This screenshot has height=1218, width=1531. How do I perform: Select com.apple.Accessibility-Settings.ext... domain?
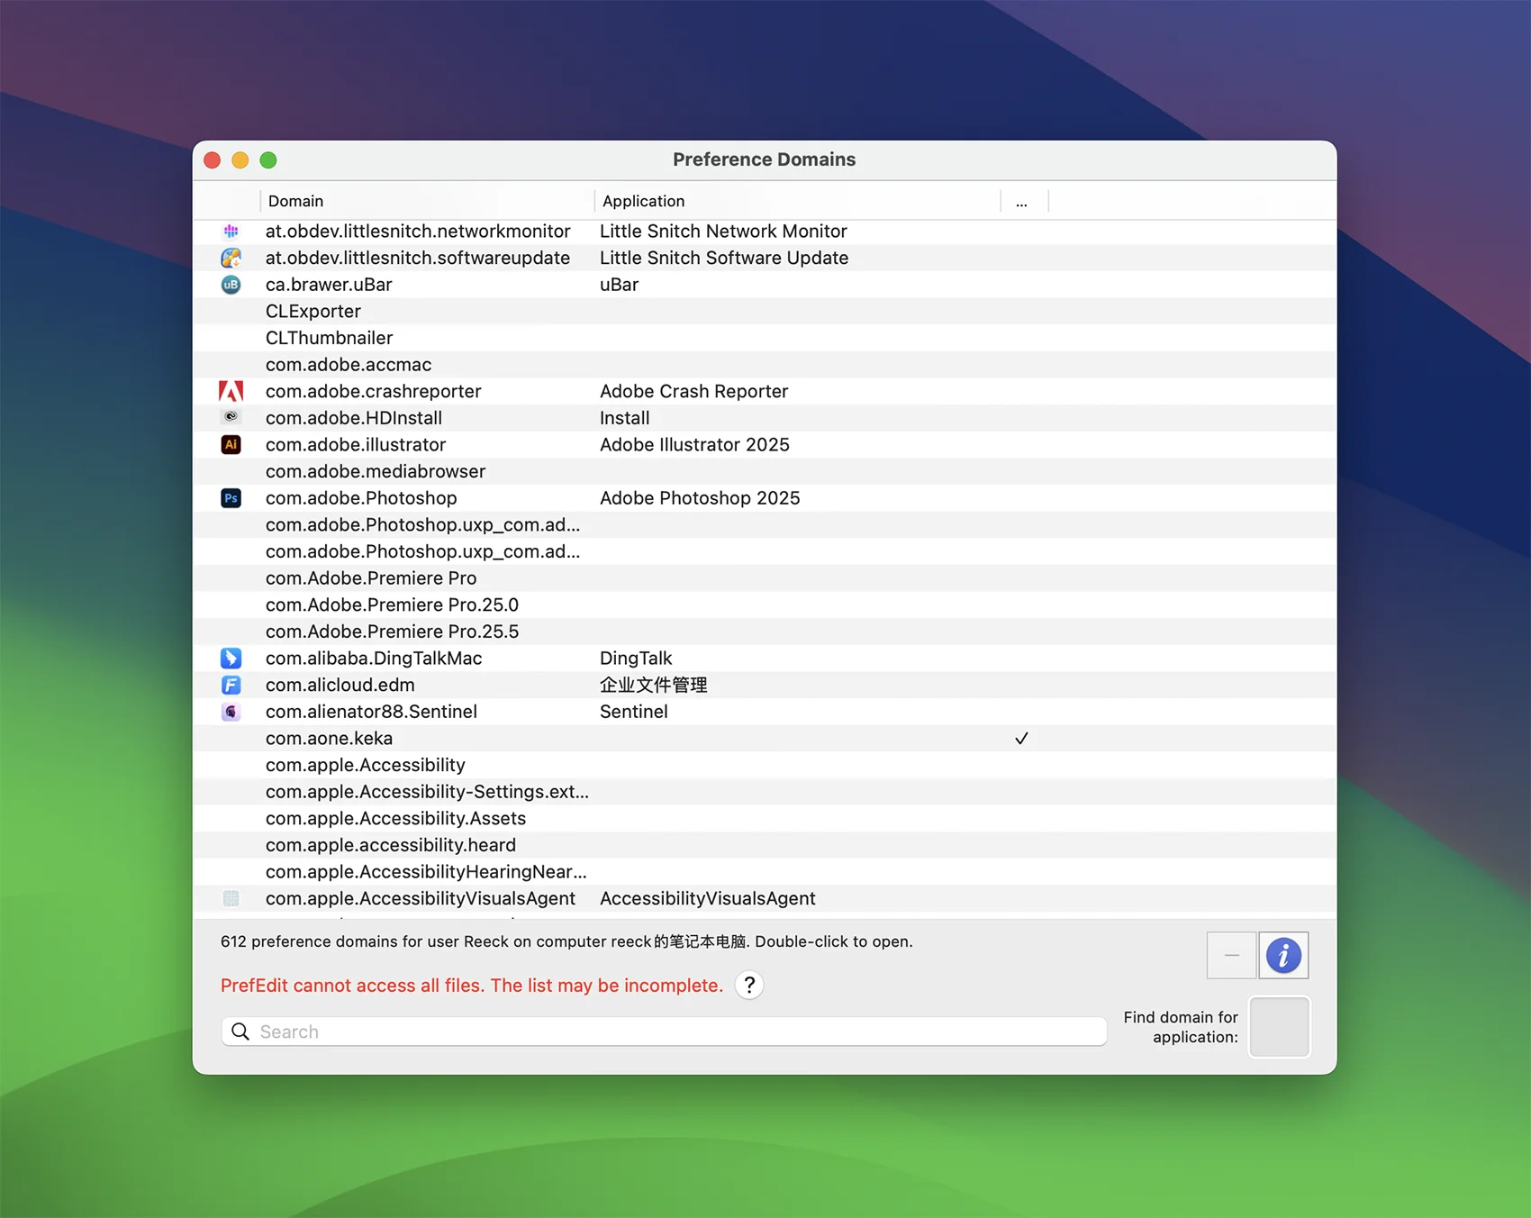(x=427, y=792)
